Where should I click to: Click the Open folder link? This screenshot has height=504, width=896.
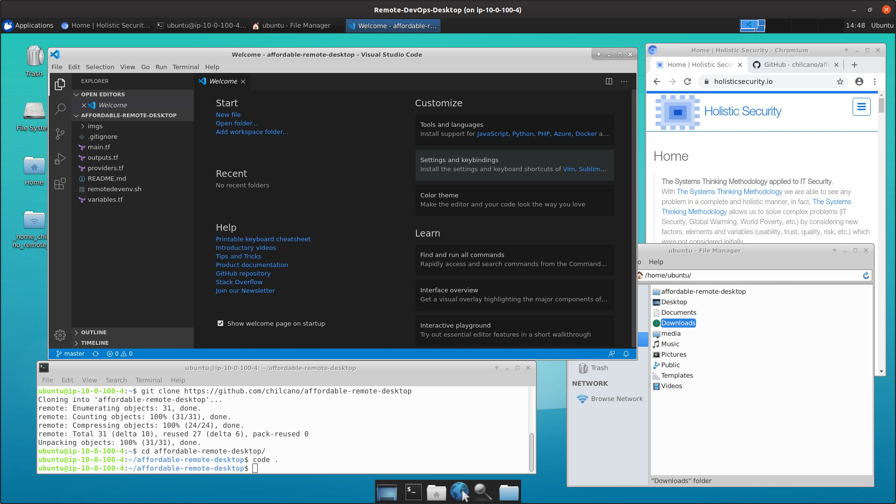click(236, 123)
